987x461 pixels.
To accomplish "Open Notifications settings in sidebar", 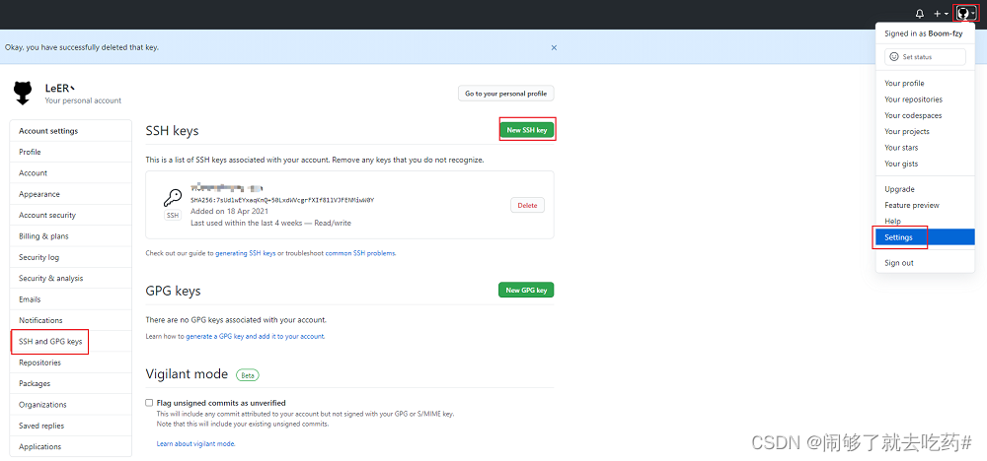I will coord(70,320).
